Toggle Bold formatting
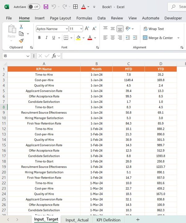Viewport: 186px width, 223px height. tap(39, 38)
